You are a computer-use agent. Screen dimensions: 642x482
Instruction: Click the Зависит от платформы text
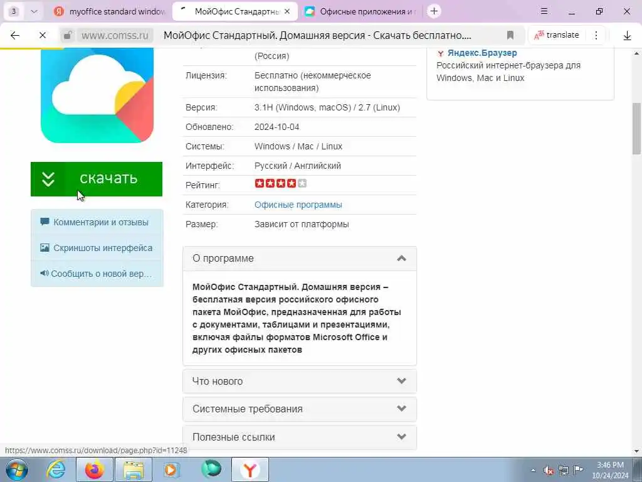[x=302, y=224]
